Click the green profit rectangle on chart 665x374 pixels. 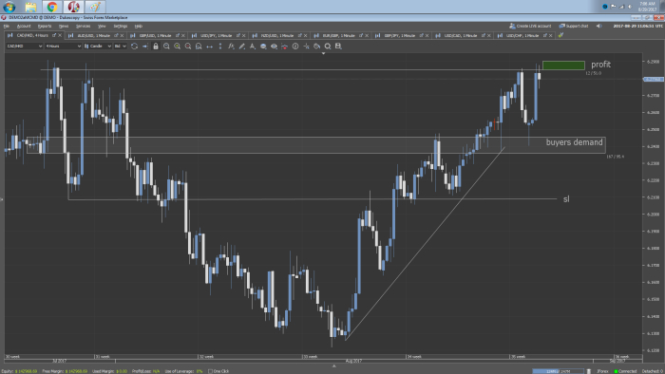563,65
